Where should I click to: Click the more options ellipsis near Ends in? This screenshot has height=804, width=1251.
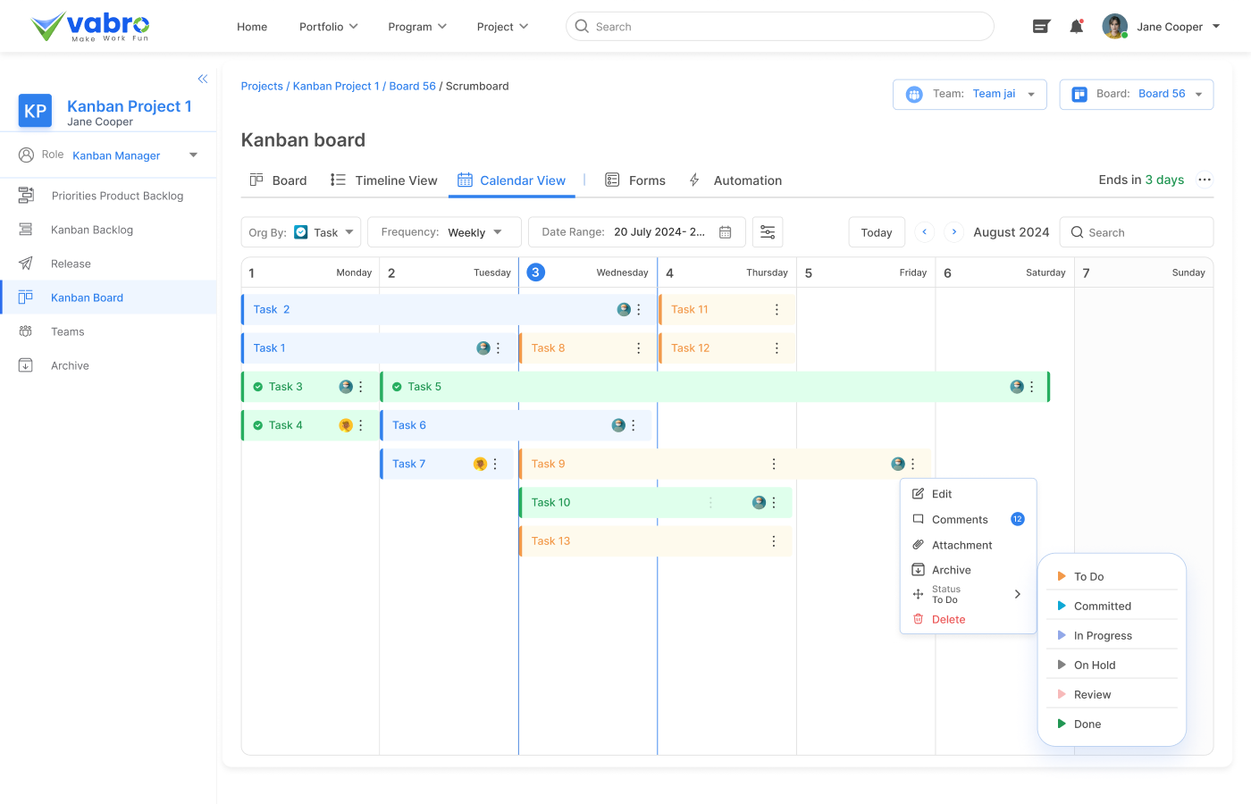tap(1205, 180)
